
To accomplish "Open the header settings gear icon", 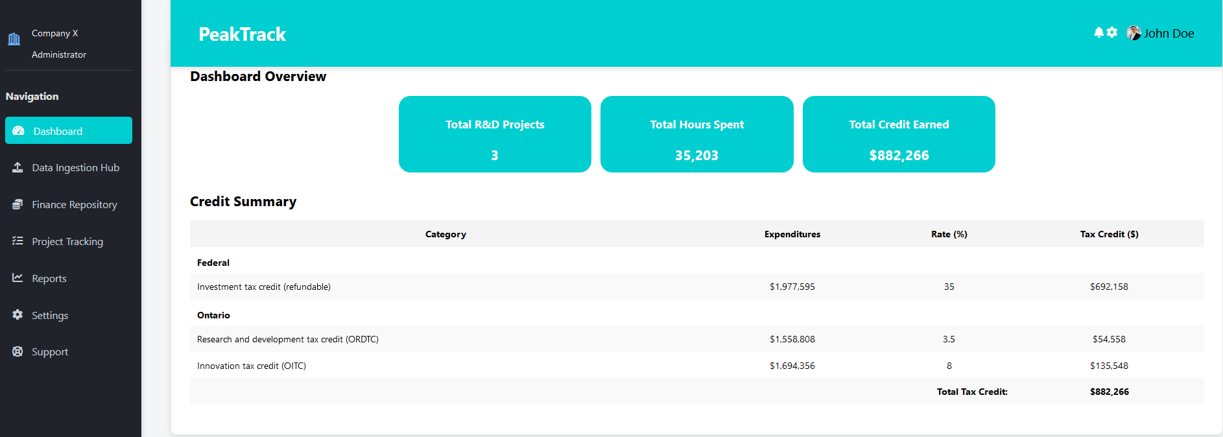I will 1112,32.
